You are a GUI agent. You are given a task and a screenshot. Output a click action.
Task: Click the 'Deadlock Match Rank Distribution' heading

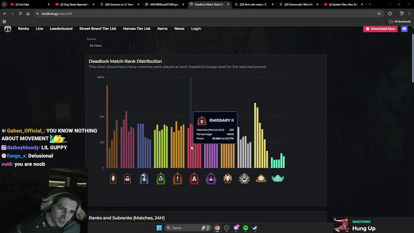click(x=125, y=61)
